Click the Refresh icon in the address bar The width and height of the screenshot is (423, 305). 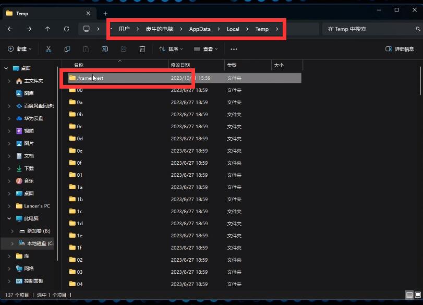coord(67,29)
